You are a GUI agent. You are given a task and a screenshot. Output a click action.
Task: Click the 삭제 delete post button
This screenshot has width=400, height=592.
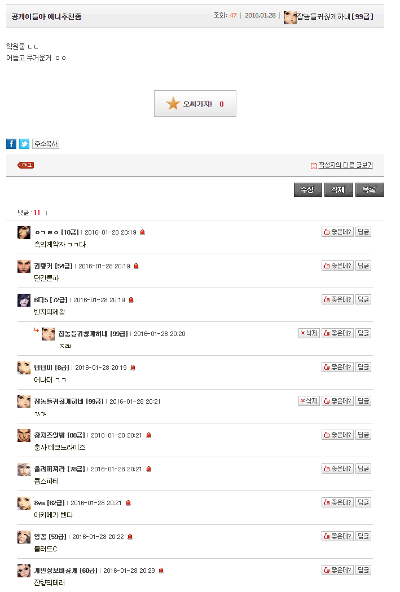pos(339,189)
